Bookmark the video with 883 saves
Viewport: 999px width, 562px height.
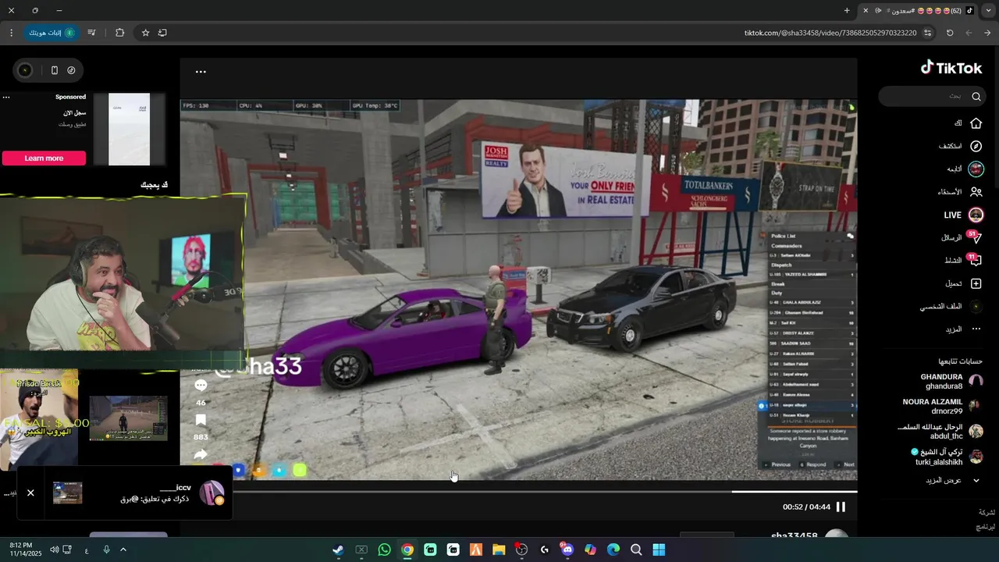[201, 421]
